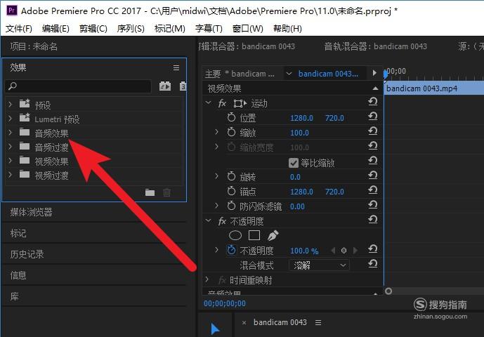The width and height of the screenshot is (484, 337).
Task: Reset the 位置 parameter
Action: point(373,117)
